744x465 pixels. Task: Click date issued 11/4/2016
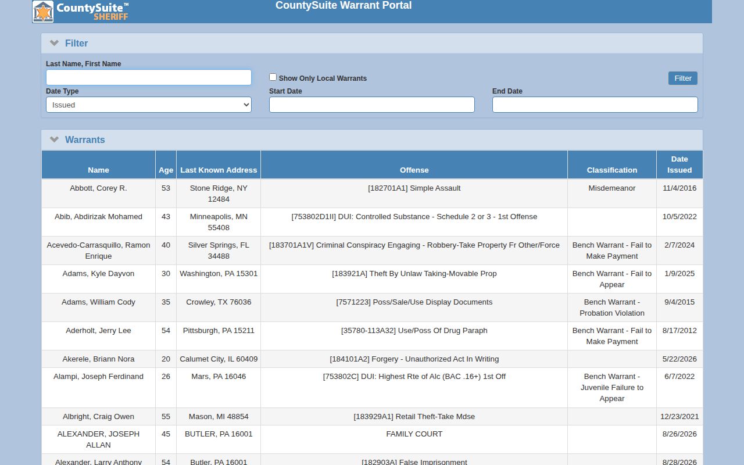coord(679,188)
